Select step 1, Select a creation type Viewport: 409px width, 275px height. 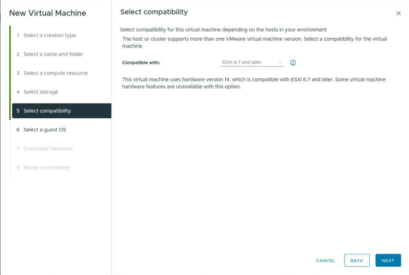point(49,35)
